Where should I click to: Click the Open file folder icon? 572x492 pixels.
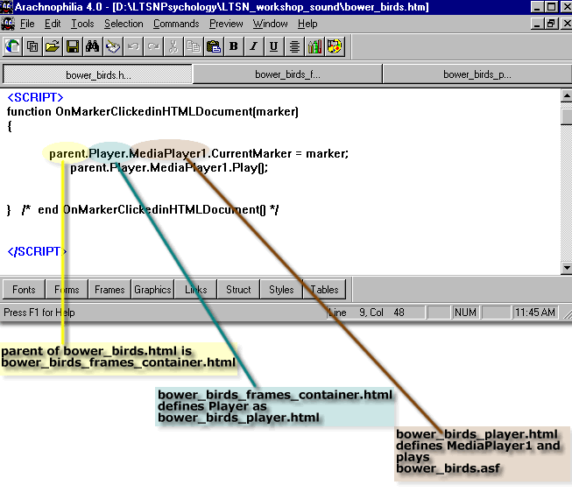point(52,46)
